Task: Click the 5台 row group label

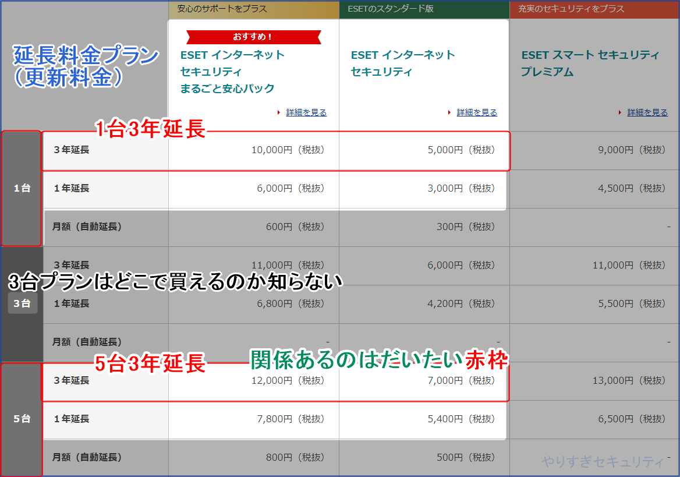Action: [22, 419]
